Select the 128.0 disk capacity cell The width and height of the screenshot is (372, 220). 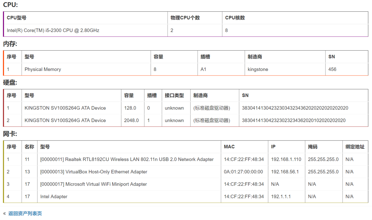(130, 108)
